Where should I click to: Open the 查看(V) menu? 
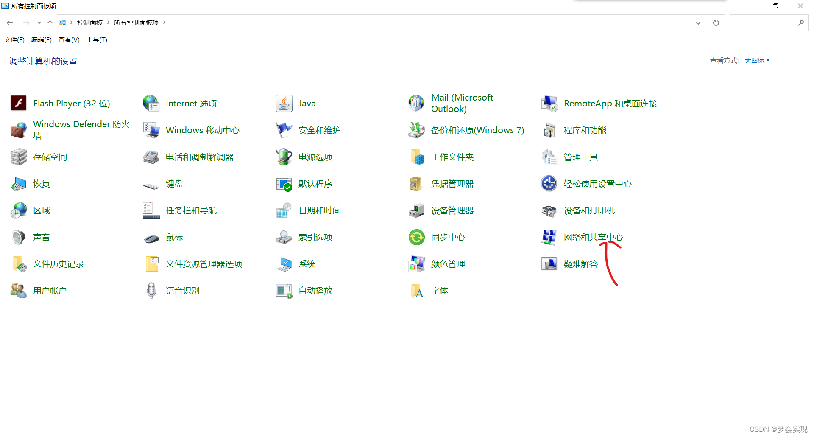pos(69,39)
